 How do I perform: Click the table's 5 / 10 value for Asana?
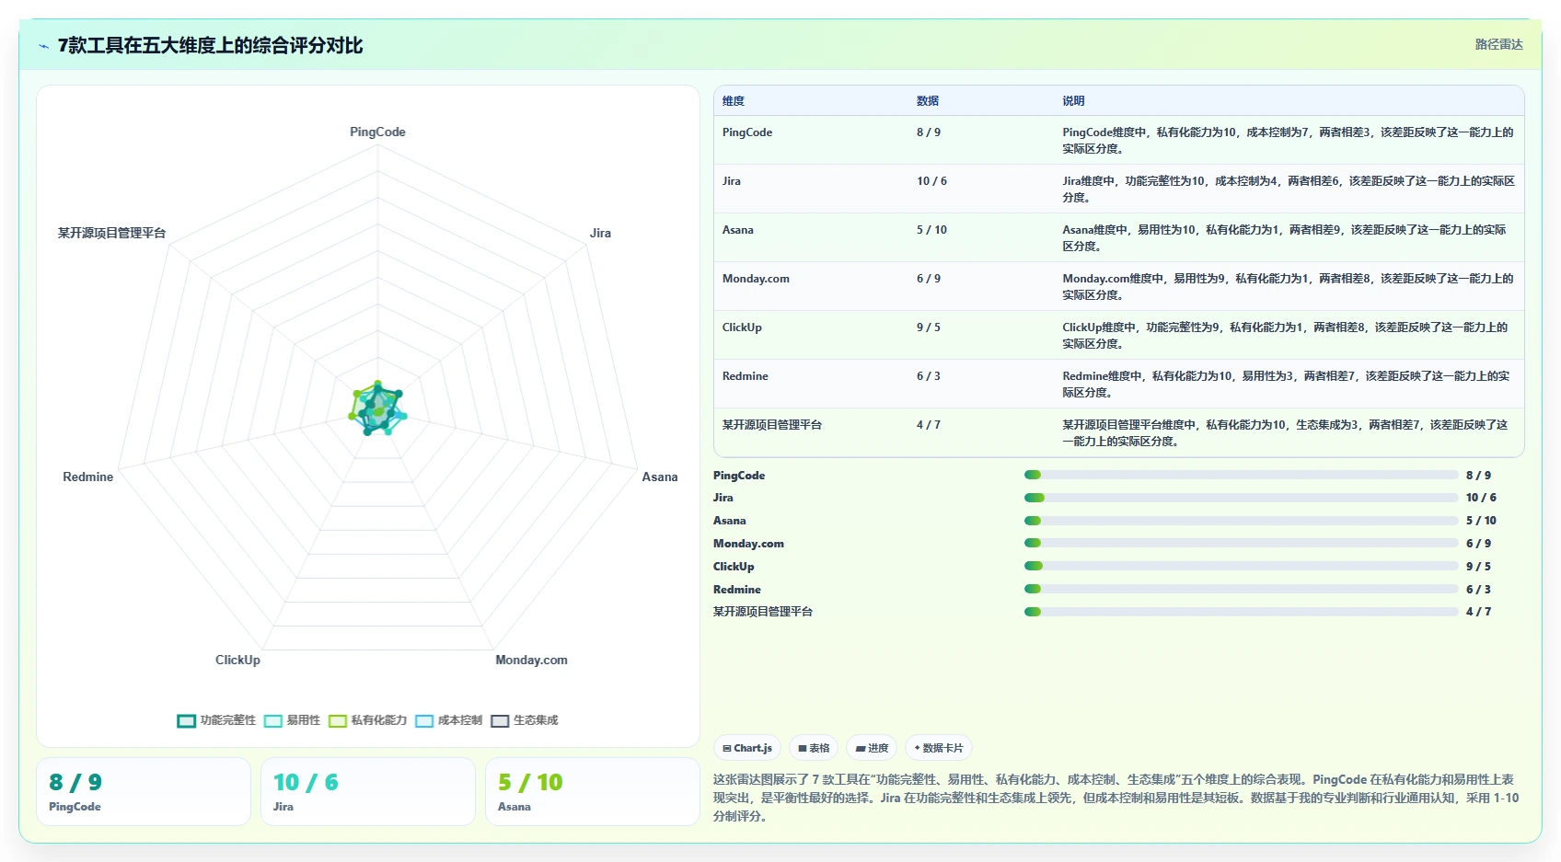931,230
